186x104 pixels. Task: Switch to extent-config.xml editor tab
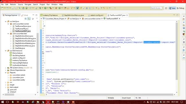(x=96, y=15)
